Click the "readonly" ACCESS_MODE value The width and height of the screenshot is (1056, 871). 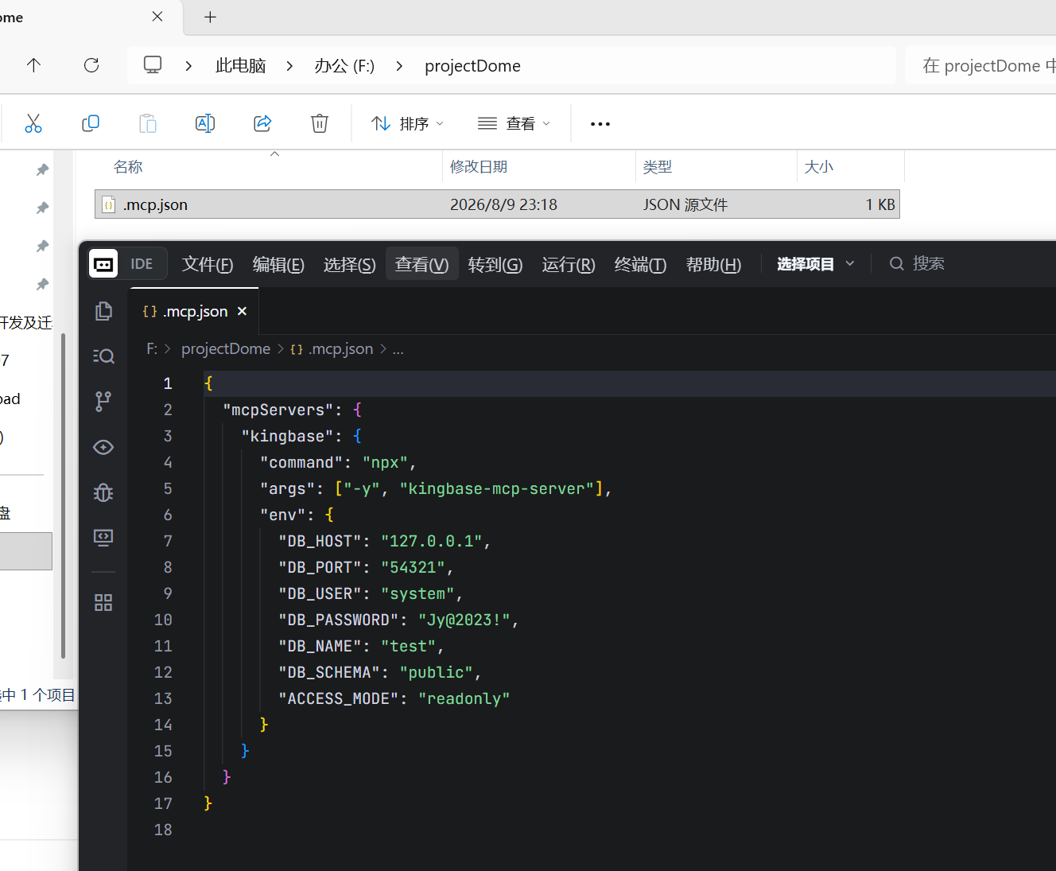pyautogui.click(x=464, y=698)
